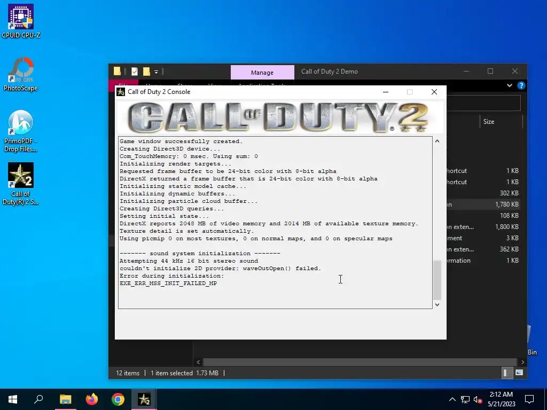Sort files by the Size column header
This screenshot has height=410, width=547.
[x=488, y=122]
